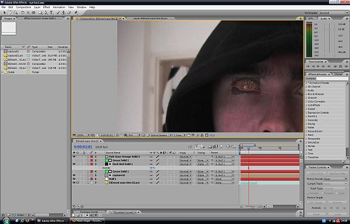Screen dimensions: 350x224
Task: Open the File menu
Action: pyautogui.click(x=3, y=7)
